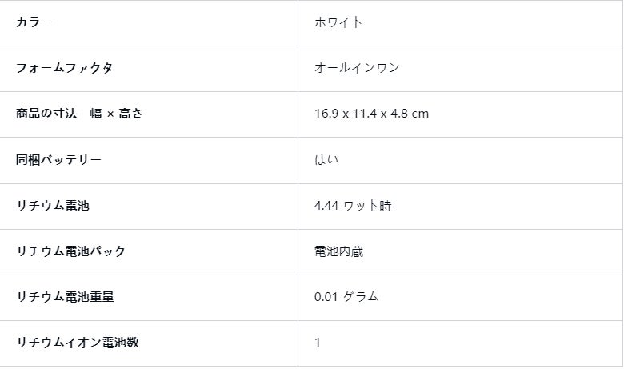This screenshot has width=624, height=369.
Task: Select the ホワイト color value
Action: pos(338,22)
